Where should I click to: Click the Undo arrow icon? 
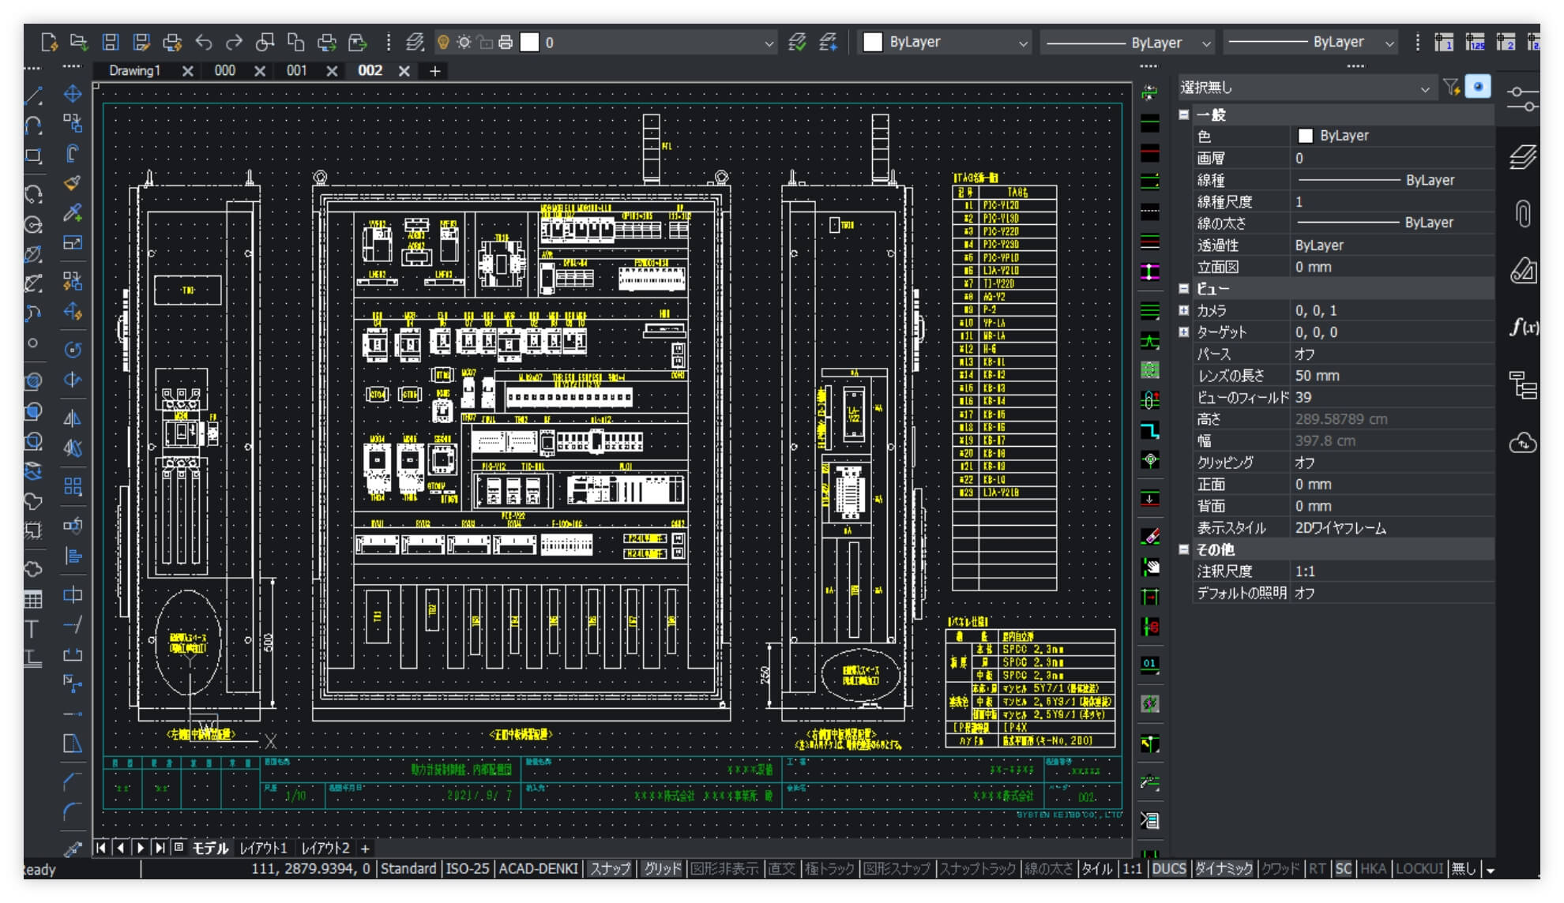point(203,42)
